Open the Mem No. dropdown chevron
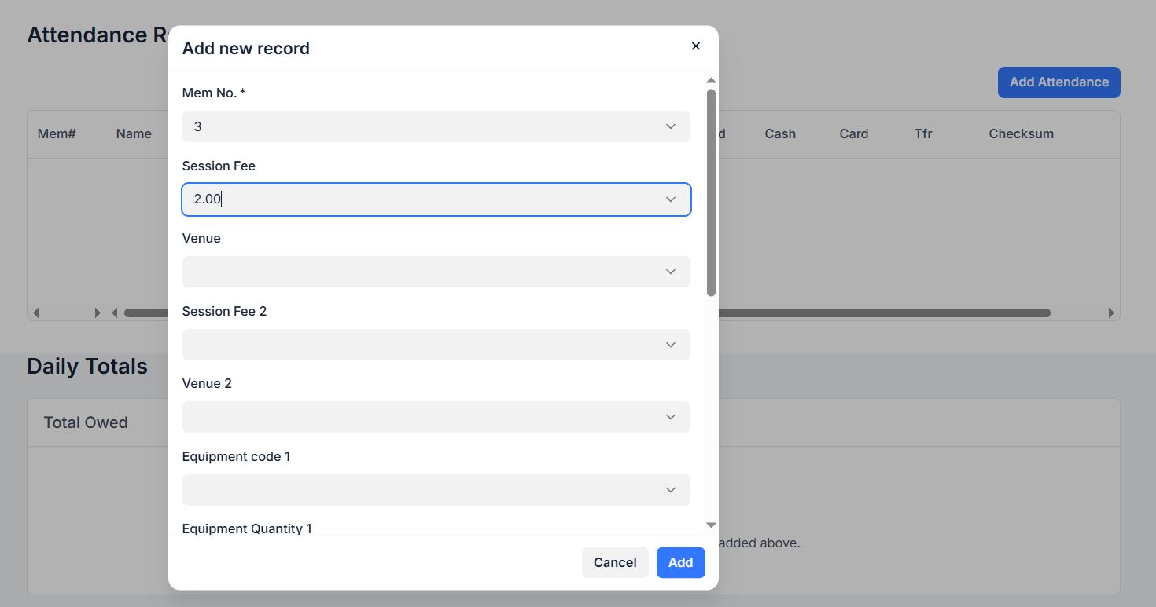Viewport: 1156px width, 607px height. click(670, 126)
